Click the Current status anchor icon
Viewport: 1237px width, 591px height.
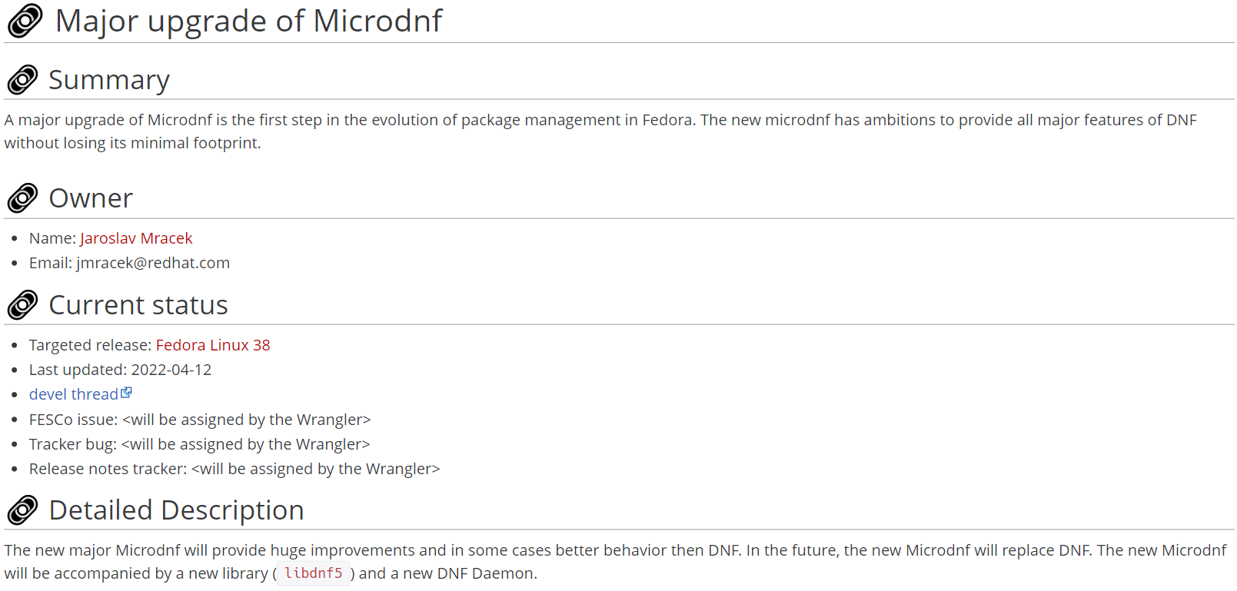[22, 305]
